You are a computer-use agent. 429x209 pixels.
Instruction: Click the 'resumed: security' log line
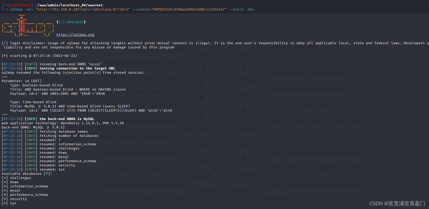[x=38, y=165]
